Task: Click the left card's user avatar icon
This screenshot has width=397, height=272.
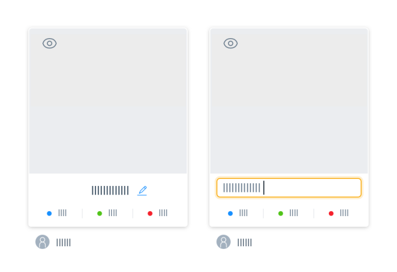Action: pyautogui.click(x=42, y=242)
